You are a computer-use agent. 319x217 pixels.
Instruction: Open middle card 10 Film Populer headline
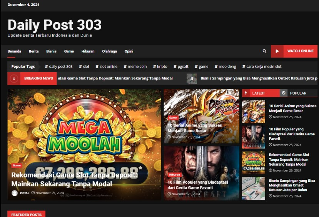(197, 185)
